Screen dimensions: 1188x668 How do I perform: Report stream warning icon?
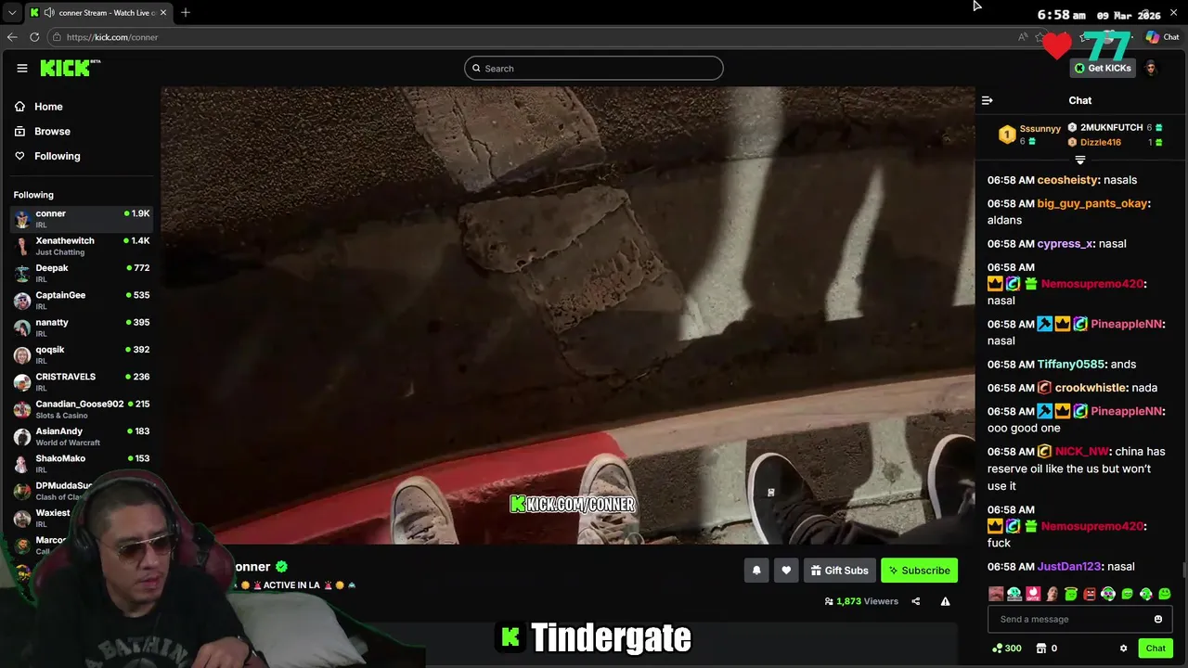pos(945,601)
